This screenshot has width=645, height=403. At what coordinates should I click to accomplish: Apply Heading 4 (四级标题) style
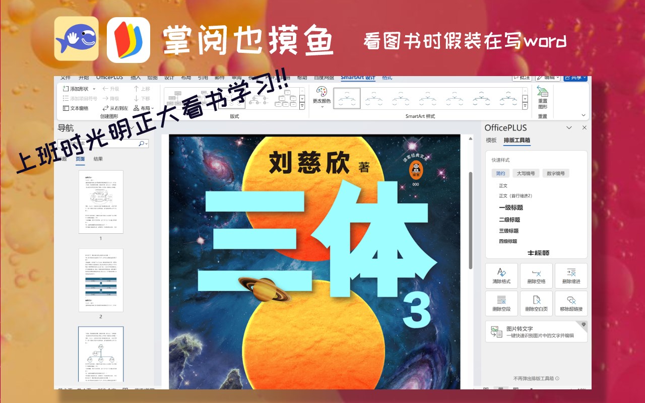pyautogui.click(x=507, y=241)
